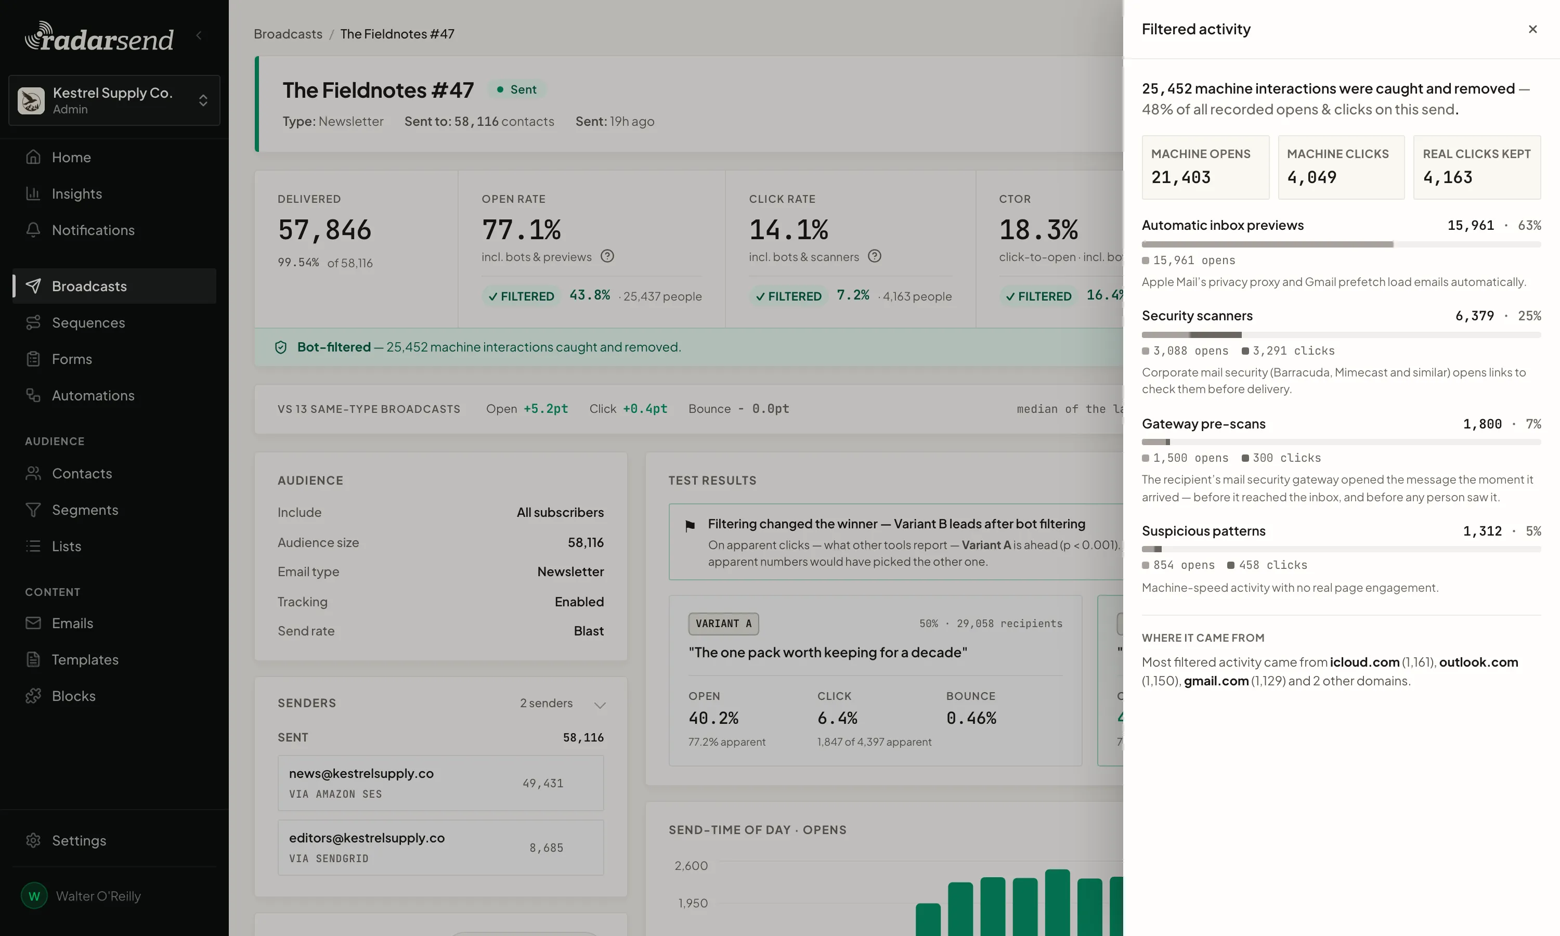Click the VARIANT A tag

coord(724,624)
